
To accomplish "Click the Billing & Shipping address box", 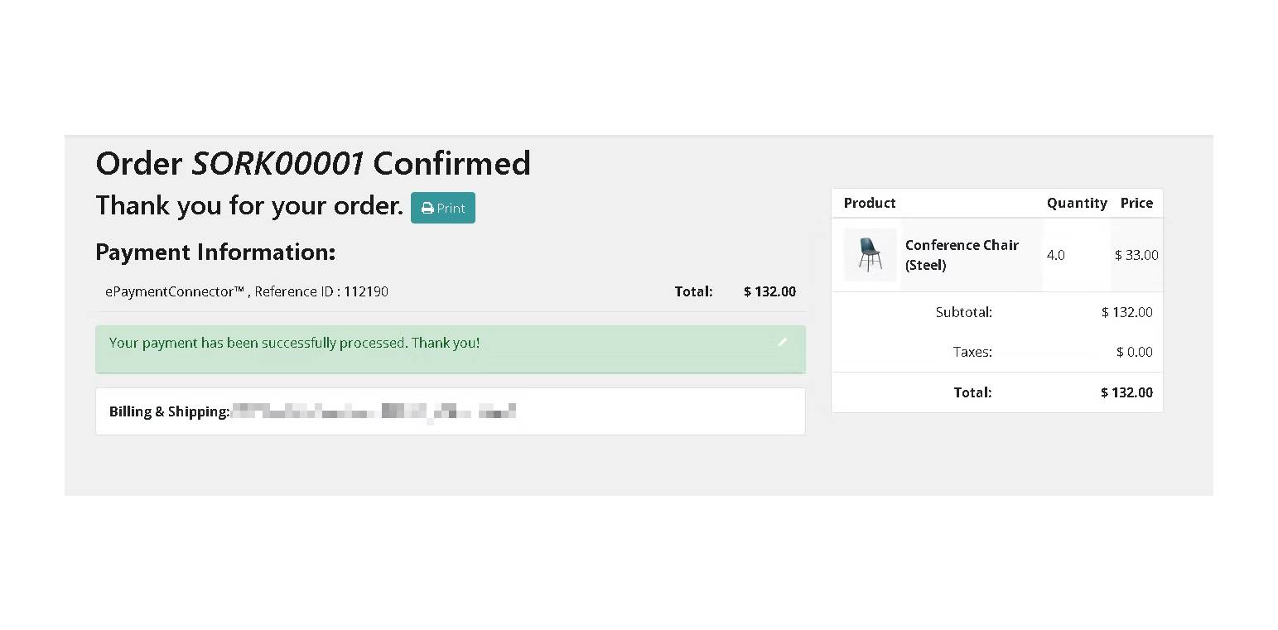I will pyautogui.click(x=451, y=411).
